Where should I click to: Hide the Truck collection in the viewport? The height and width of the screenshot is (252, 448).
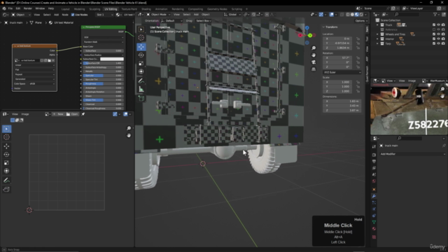pos(439,25)
